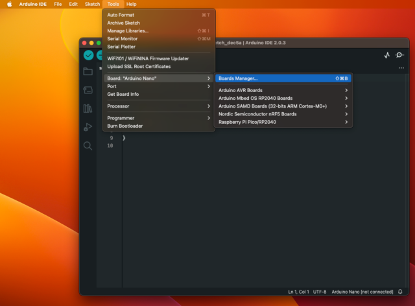This screenshot has height=306, width=415.
Task: Choose Auto Format from Tools menu
Action: [x=158, y=14]
